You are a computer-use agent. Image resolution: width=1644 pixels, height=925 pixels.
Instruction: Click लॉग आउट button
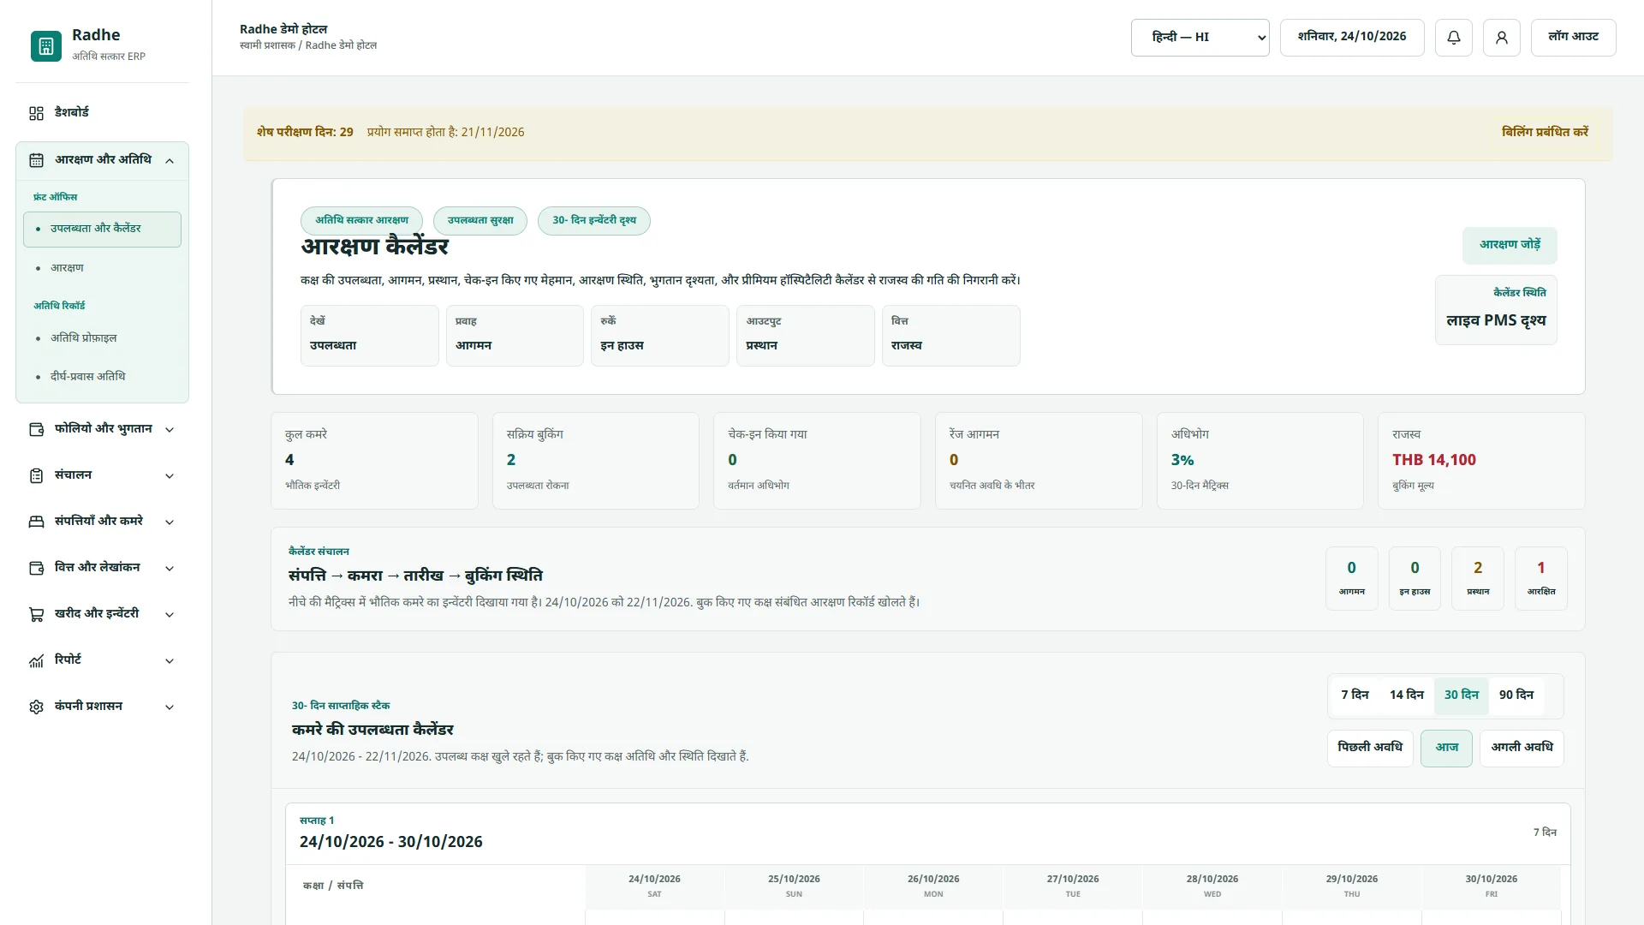coord(1573,38)
